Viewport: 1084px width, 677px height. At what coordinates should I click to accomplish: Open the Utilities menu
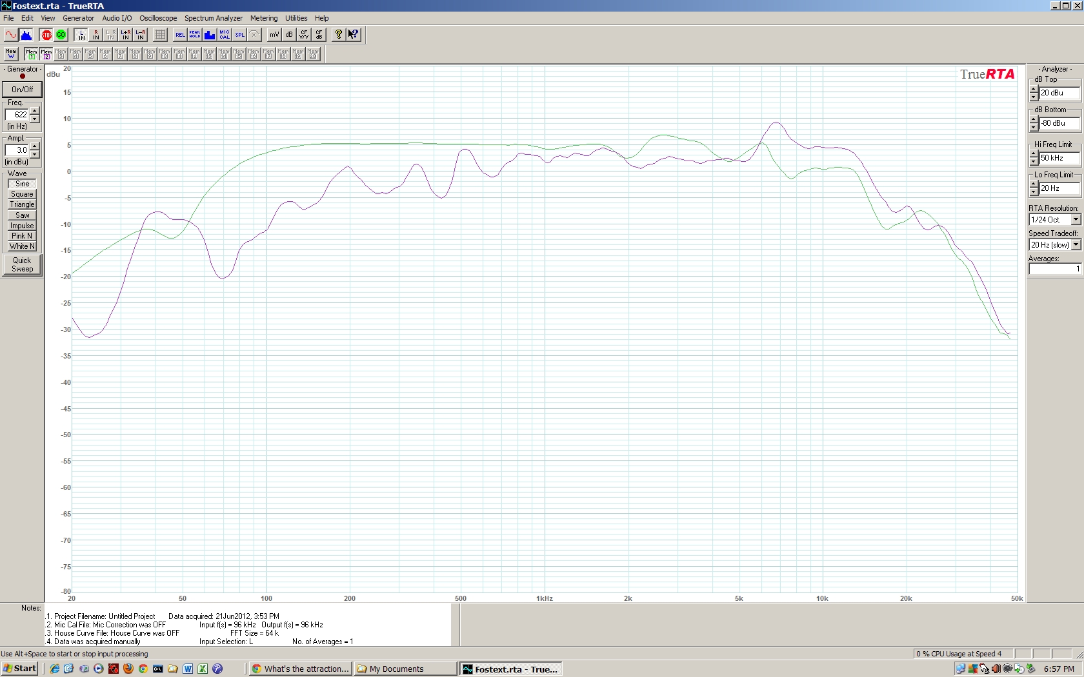click(x=296, y=18)
